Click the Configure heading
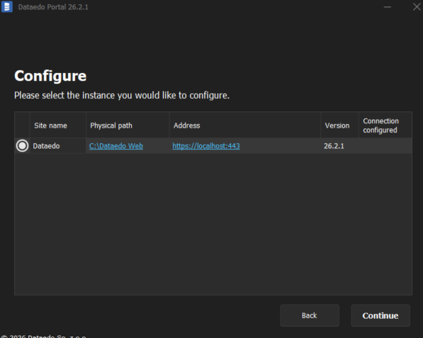The width and height of the screenshot is (423, 338). pos(50,76)
